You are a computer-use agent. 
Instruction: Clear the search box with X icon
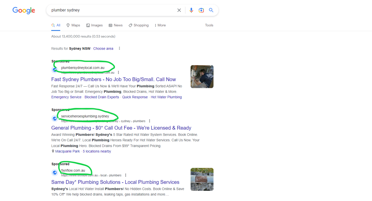tap(179, 10)
